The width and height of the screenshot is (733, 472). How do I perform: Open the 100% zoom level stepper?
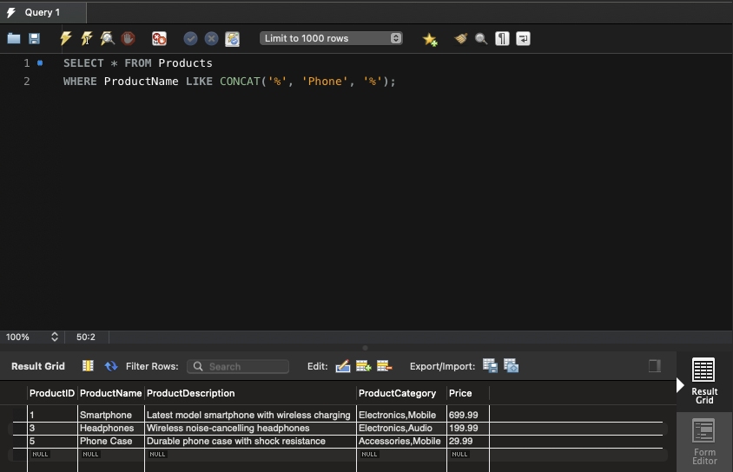click(x=55, y=337)
